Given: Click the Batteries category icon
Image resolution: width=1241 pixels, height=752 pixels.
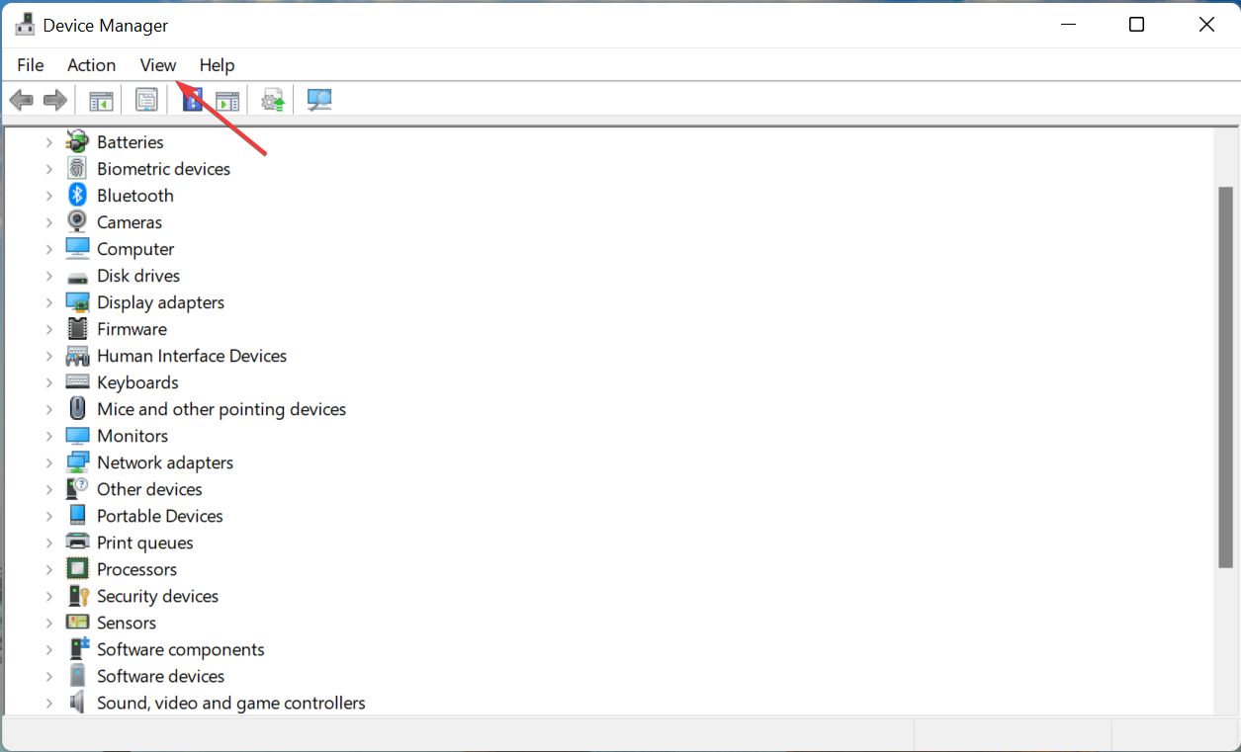Looking at the screenshot, I should 77,142.
